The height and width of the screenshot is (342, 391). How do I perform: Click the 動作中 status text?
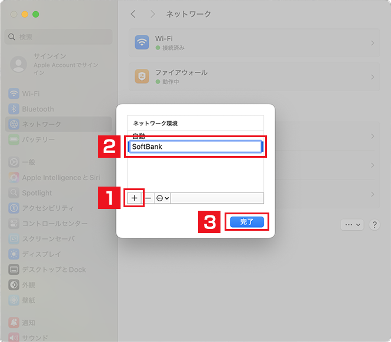click(x=171, y=82)
